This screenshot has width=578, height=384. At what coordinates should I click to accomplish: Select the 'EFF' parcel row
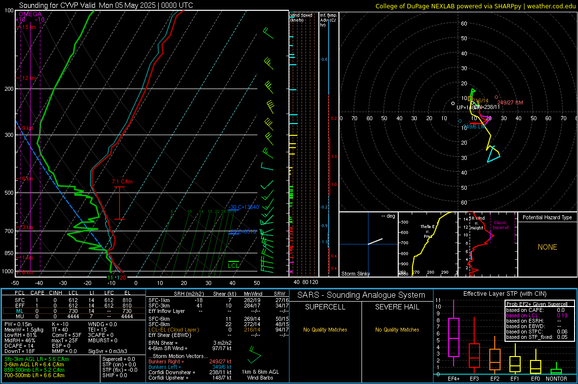(73, 306)
